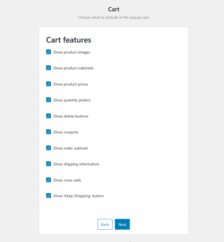This screenshot has height=242, width=224.
Task: Toggle 'Show order subtotal' checkbox
Action: pyautogui.click(x=48, y=148)
